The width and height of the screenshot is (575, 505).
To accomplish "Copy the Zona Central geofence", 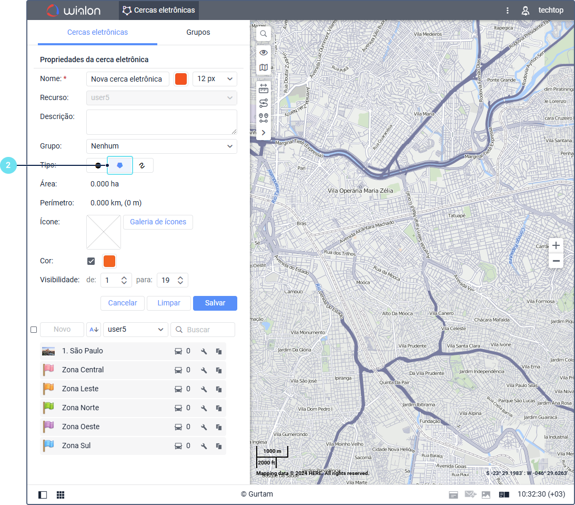I will coord(219,370).
